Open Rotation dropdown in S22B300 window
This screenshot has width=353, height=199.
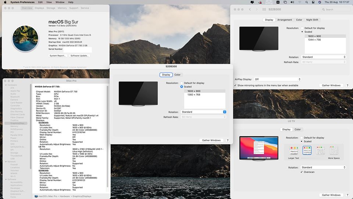click(x=324, y=57)
